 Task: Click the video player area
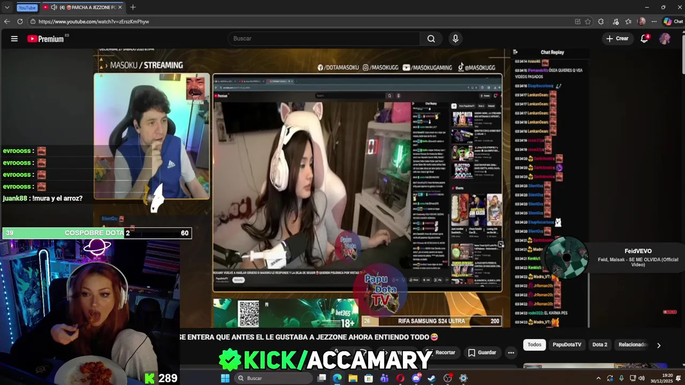tap(342, 187)
